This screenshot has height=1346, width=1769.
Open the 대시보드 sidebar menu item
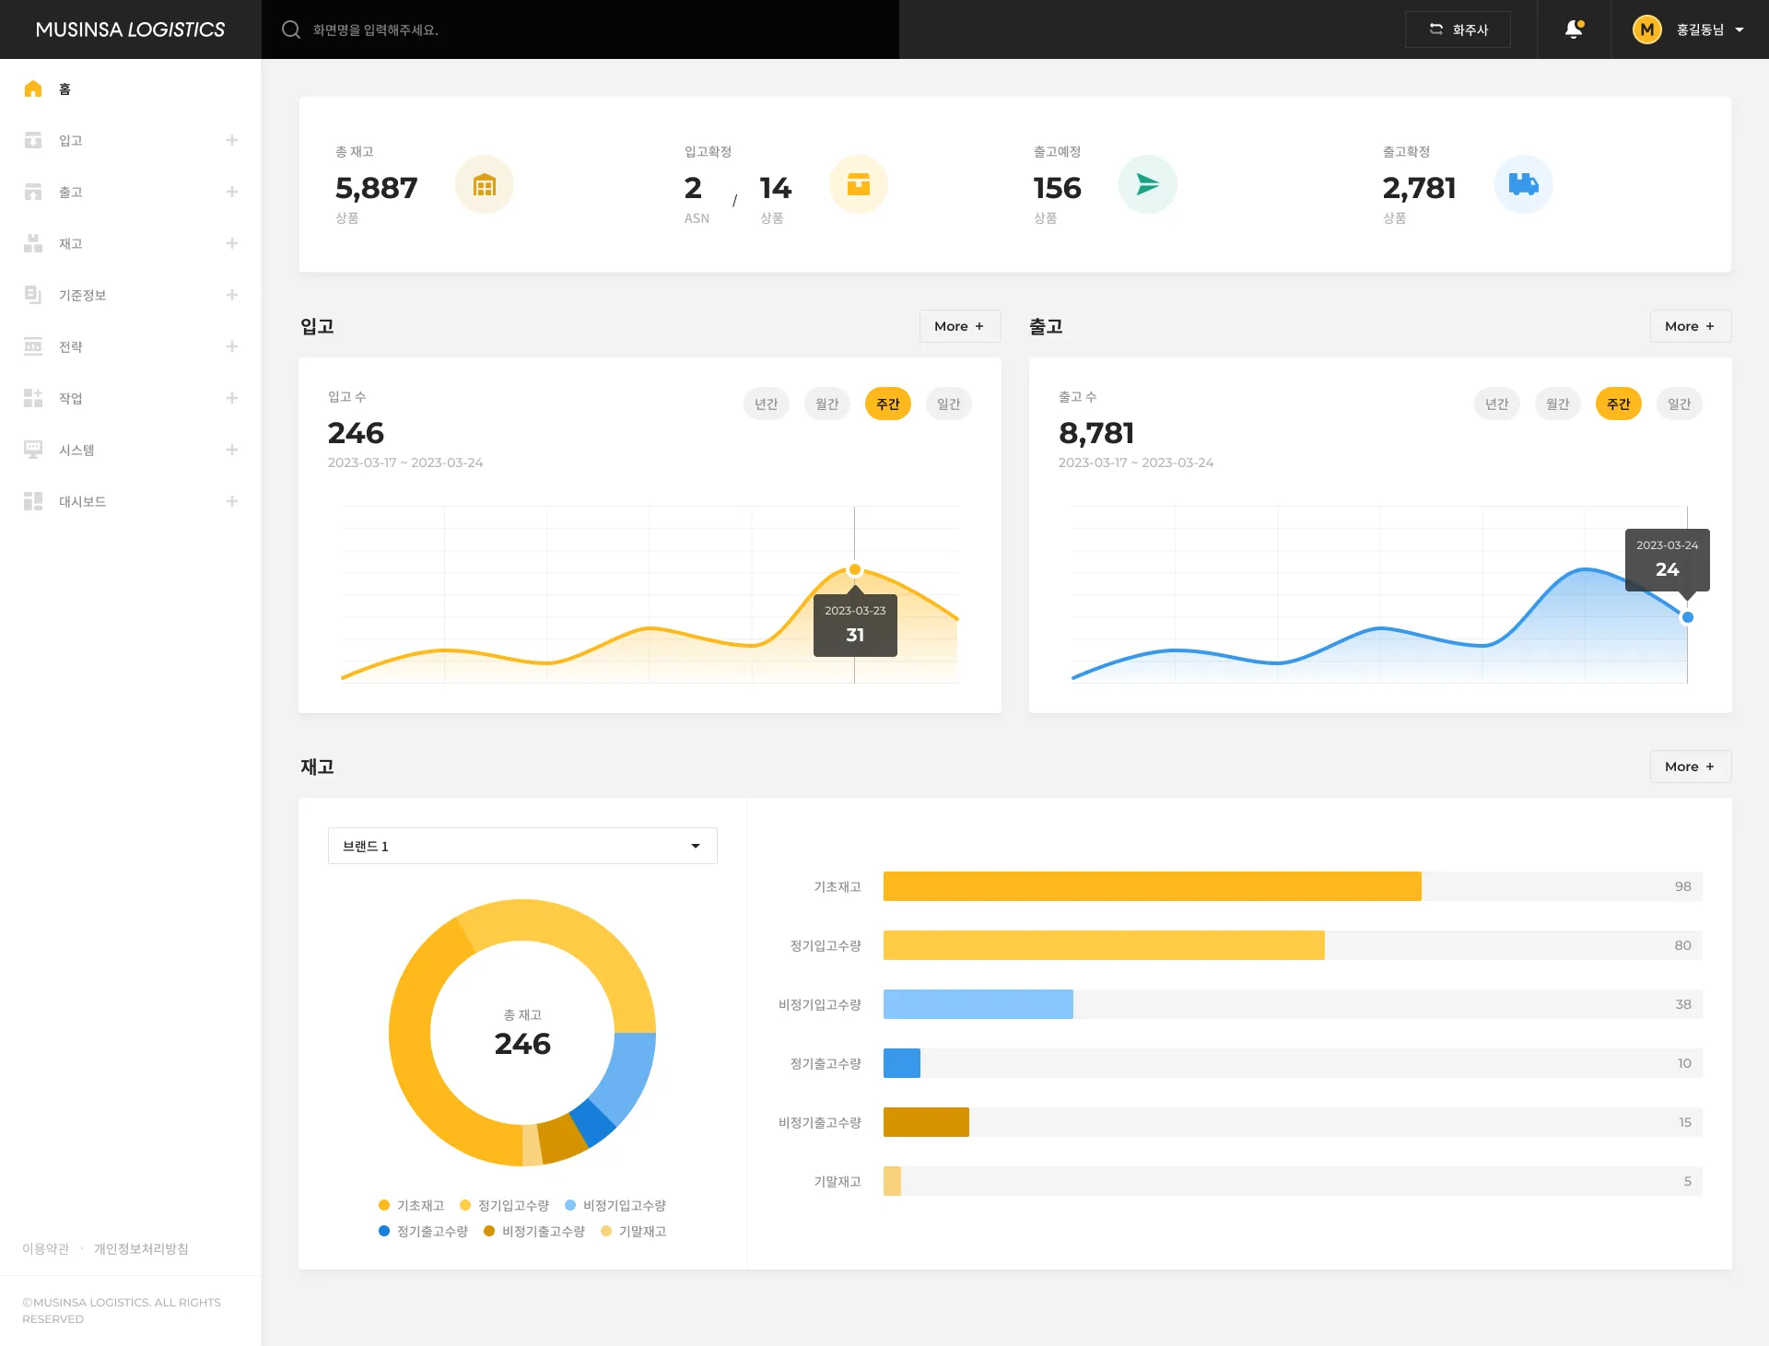[x=82, y=501]
